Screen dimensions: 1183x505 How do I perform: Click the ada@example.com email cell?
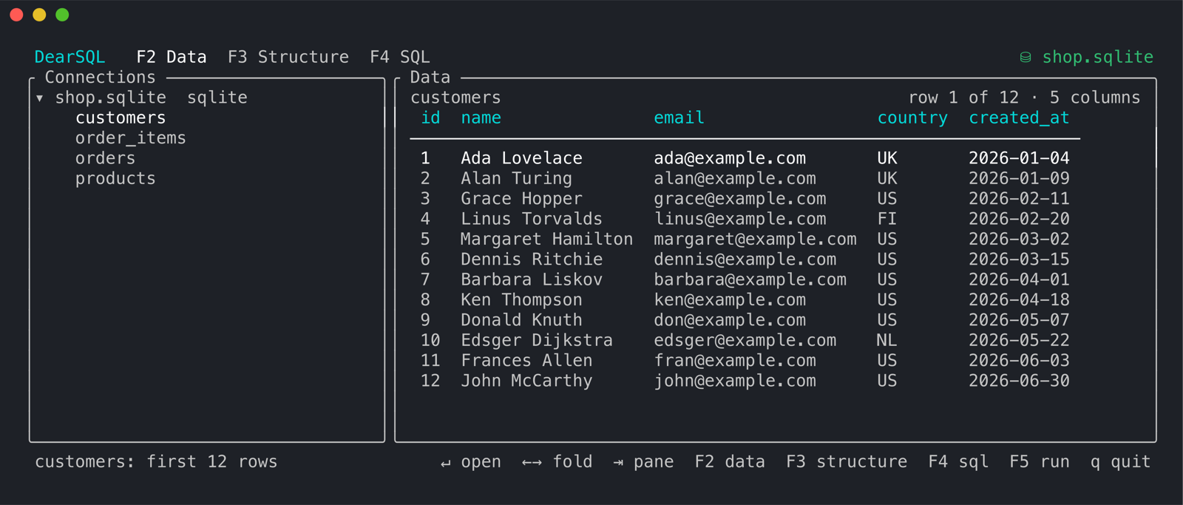730,158
